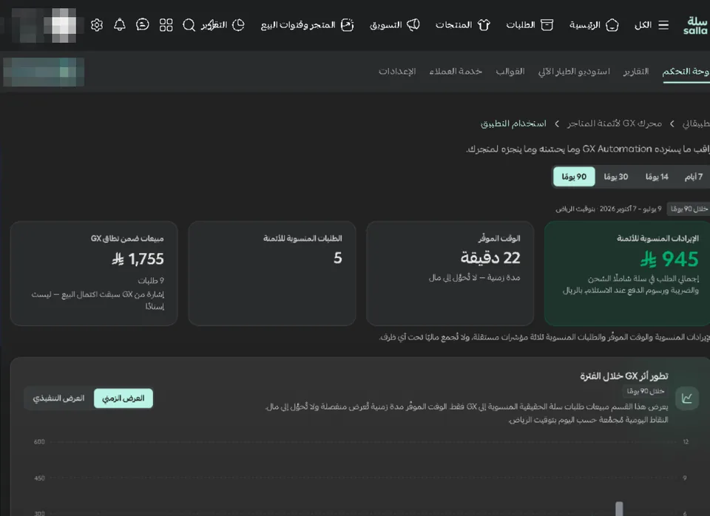Switch to خدمة العملاء tab
Screen dimensions: 710x516
click(456, 72)
